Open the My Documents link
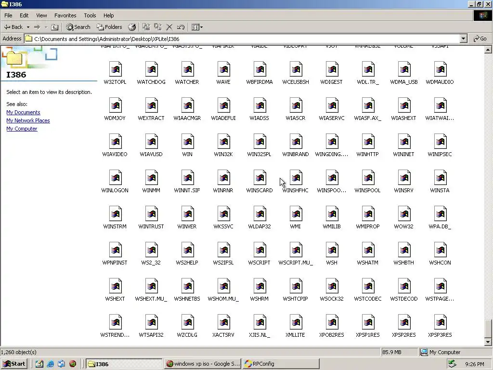Image resolution: width=493 pixels, height=370 pixels. pyautogui.click(x=23, y=112)
